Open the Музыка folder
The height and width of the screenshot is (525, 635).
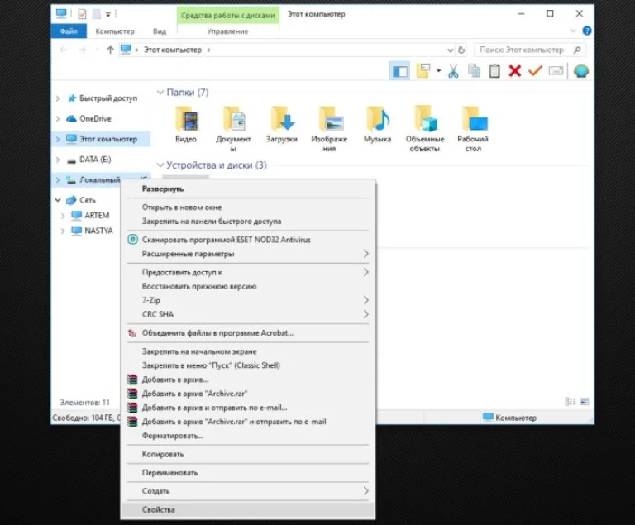pyautogui.click(x=377, y=124)
